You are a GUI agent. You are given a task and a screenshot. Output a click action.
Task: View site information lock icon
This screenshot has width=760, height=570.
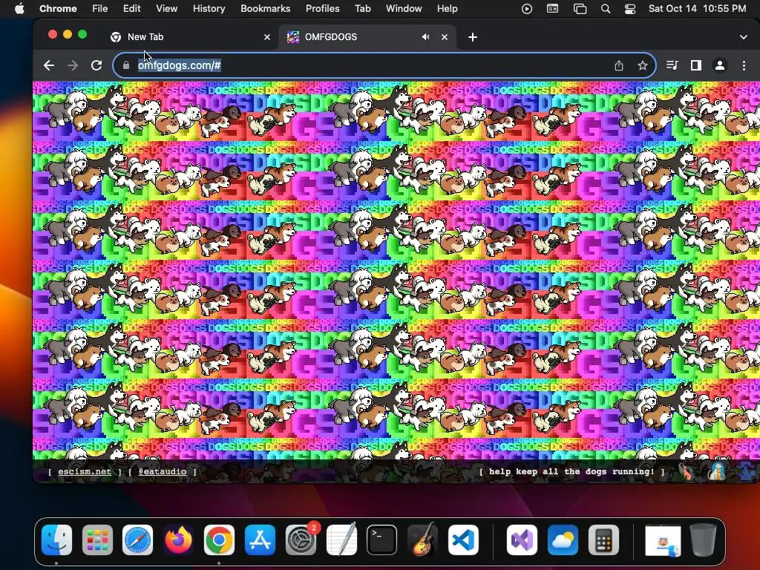coord(126,65)
